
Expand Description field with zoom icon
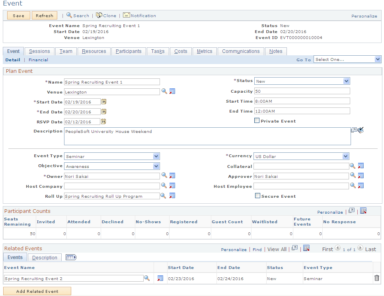coord(353,129)
